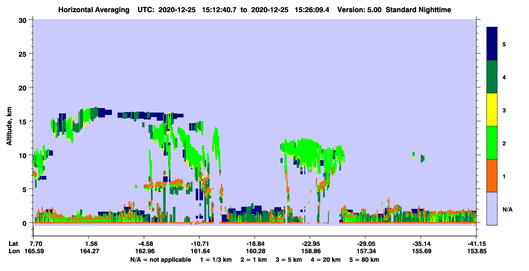The width and height of the screenshot is (529, 271).
Task: Click the latitude value 7.70
Action: (x=36, y=244)
